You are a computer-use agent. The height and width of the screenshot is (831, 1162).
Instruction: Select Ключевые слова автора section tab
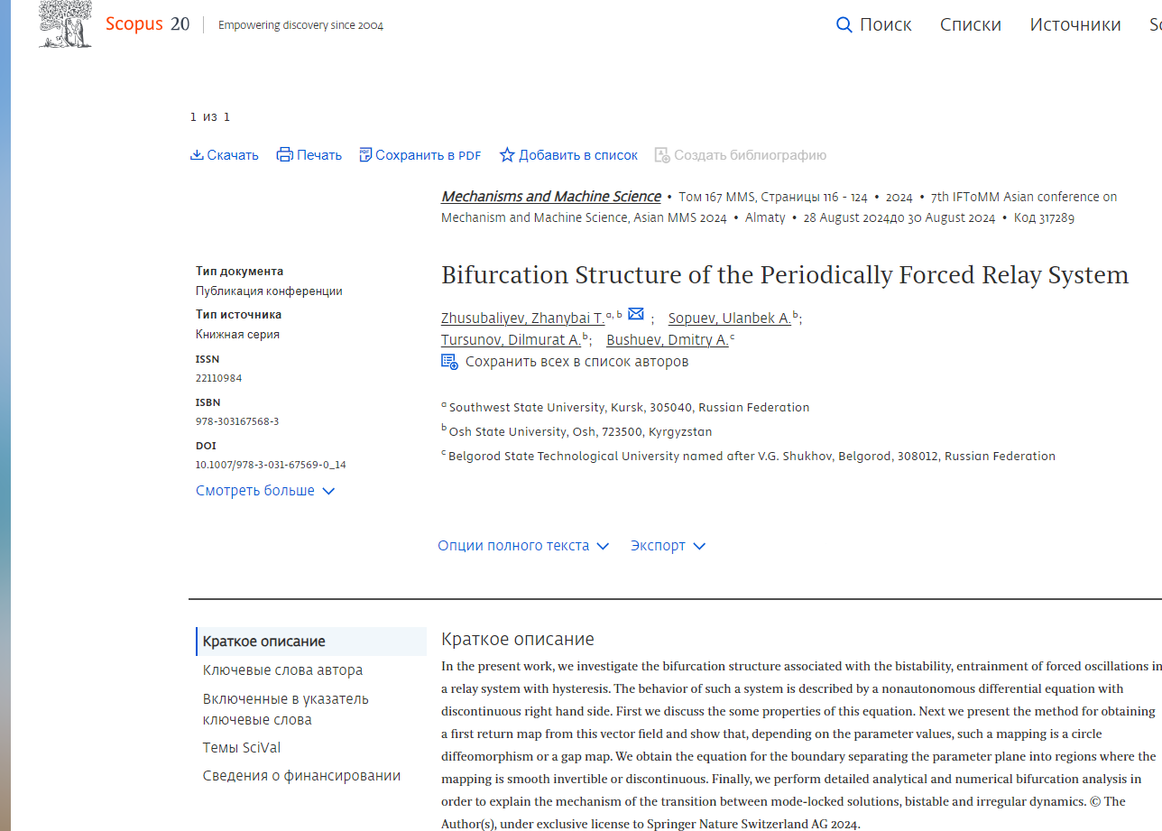[282, 670]
